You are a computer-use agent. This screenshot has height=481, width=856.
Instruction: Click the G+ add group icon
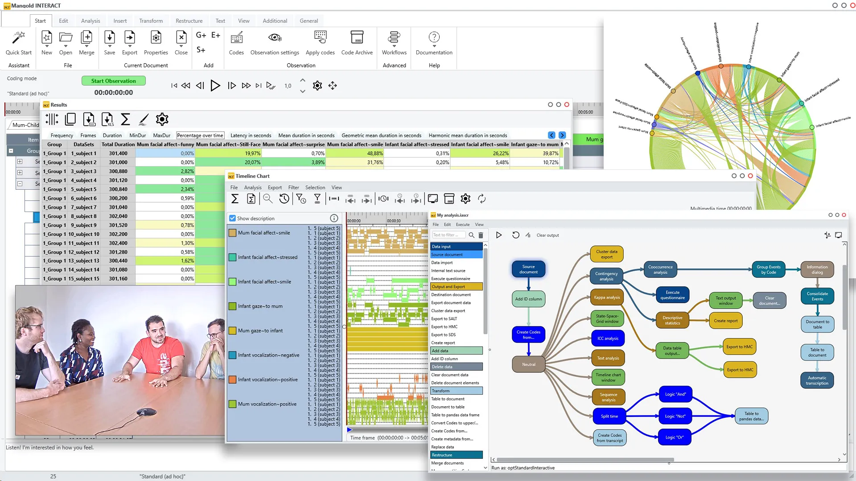tap(201, 35)
